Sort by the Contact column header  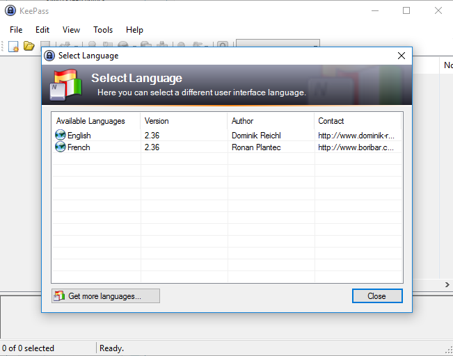(358, 121)
